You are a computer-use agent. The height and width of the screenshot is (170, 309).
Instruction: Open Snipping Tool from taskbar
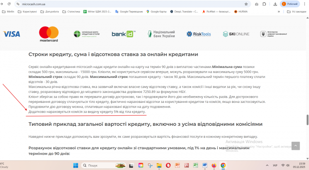point(150,166)
